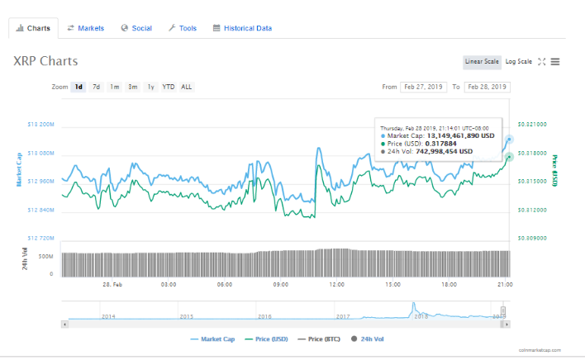Set zoom to 3m
This screenshot has width=585, height=360.
coord(133,87)
